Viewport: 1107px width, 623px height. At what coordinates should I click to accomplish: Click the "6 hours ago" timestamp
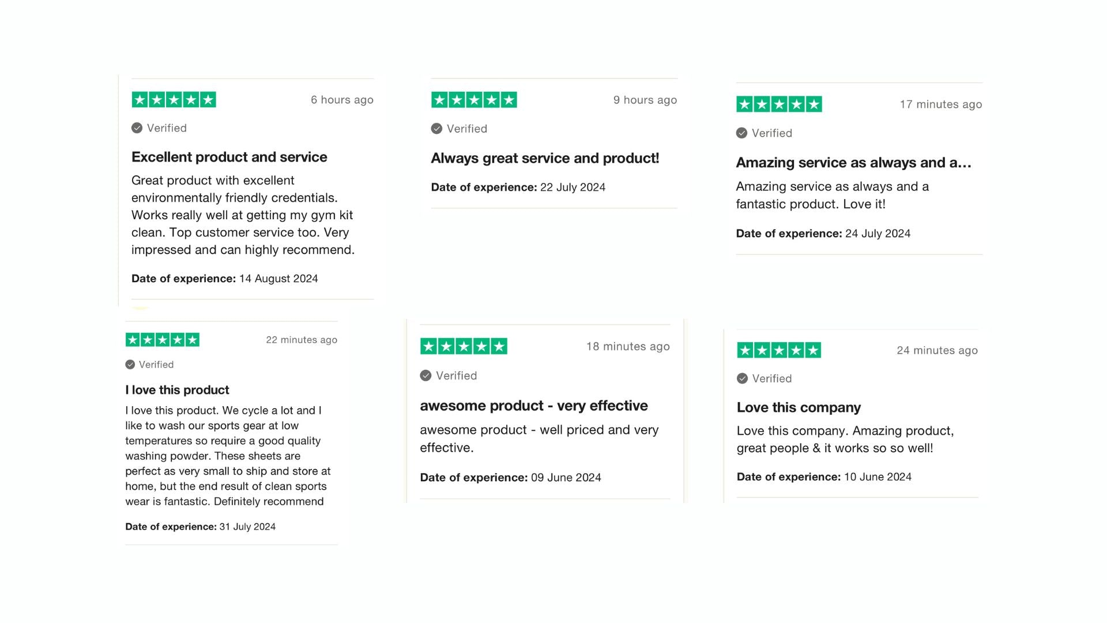pos(342,100)
